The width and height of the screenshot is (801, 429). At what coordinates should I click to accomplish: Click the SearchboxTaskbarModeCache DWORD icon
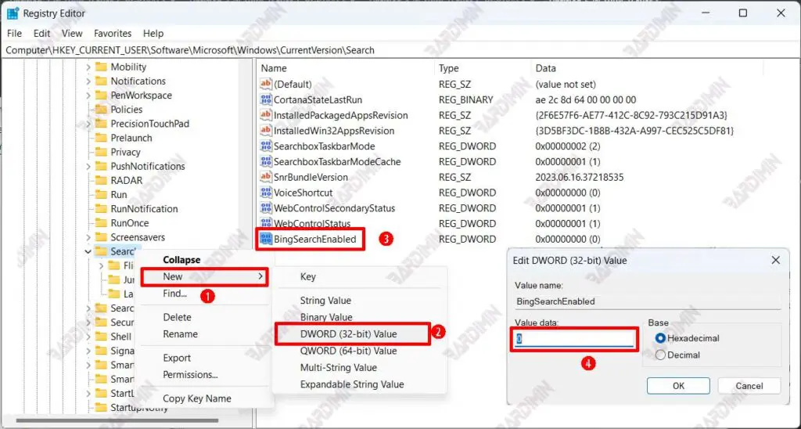(266, 161)
